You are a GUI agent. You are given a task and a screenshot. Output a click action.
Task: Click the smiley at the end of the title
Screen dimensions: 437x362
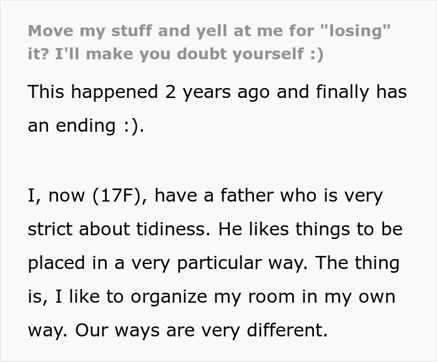tap(316, 54)
